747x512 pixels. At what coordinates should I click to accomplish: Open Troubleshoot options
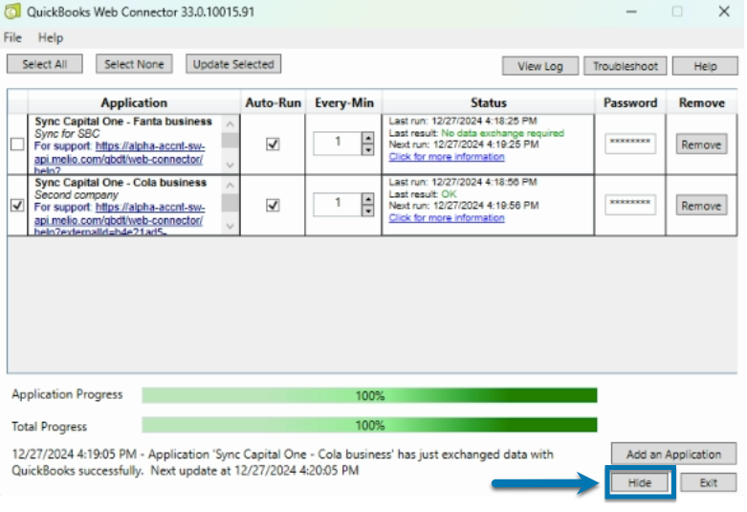click(x=625, y=66)
